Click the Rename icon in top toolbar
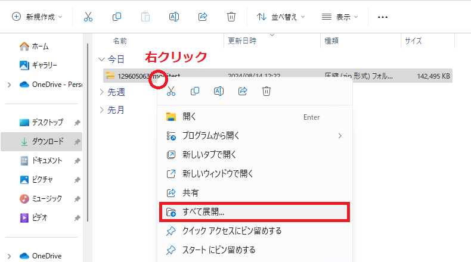 point(174,17)
